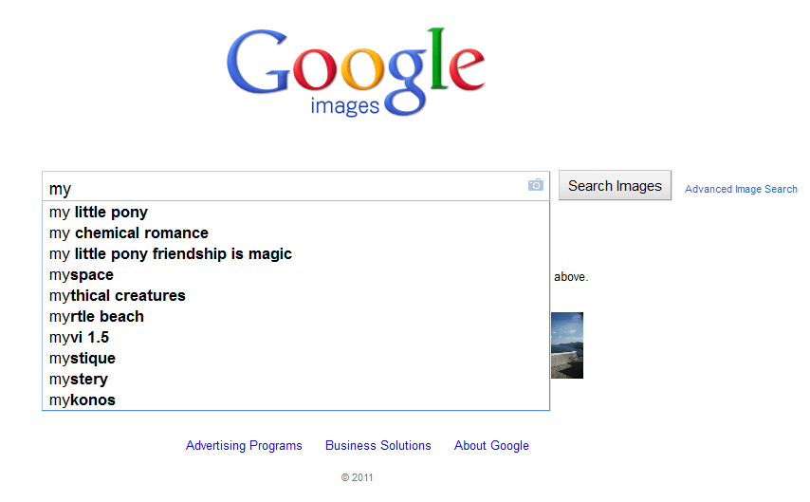Click the partially hidden landscape thumbnail
The height and width of the screenshot is (502, 810).
tap(567, 345)
